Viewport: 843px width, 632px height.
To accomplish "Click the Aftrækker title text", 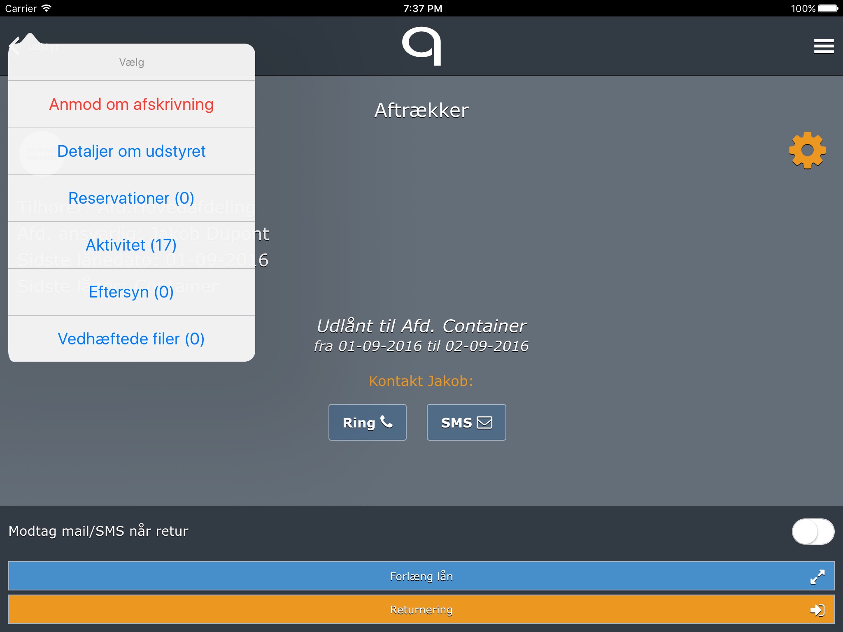I will (421, 110).
